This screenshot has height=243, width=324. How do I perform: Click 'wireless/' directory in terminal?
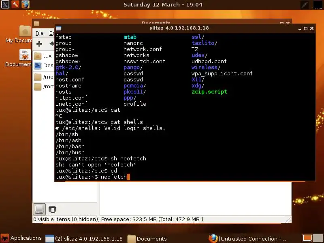(206, 67)
